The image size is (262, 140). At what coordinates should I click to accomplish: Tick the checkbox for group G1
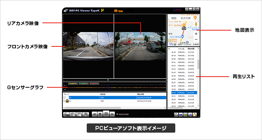(x=65, y=101)
